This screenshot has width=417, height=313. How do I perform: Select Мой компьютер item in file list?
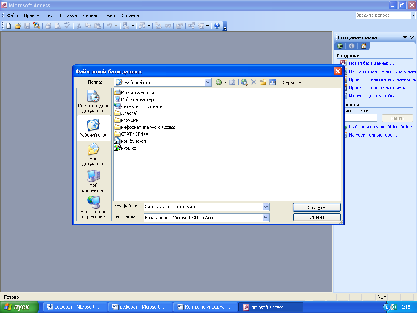(x=134, y=99)
